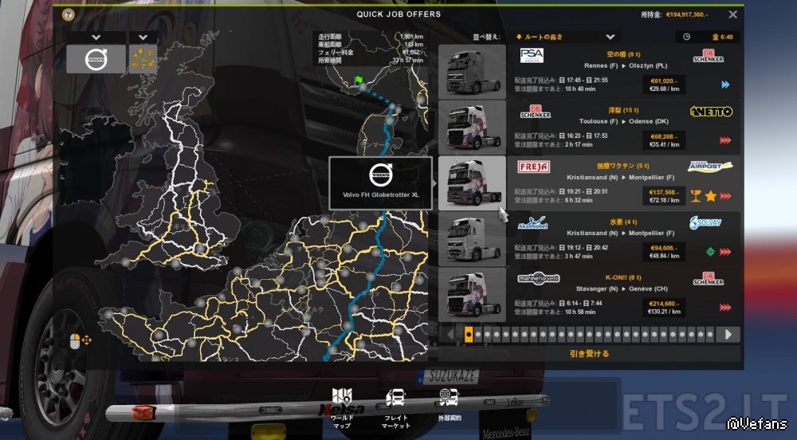Click the €68,268 price on Toulouse job

tap(664, 136)
